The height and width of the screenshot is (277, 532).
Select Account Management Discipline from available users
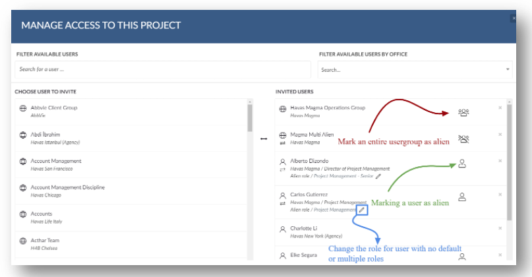coord(131,191)
